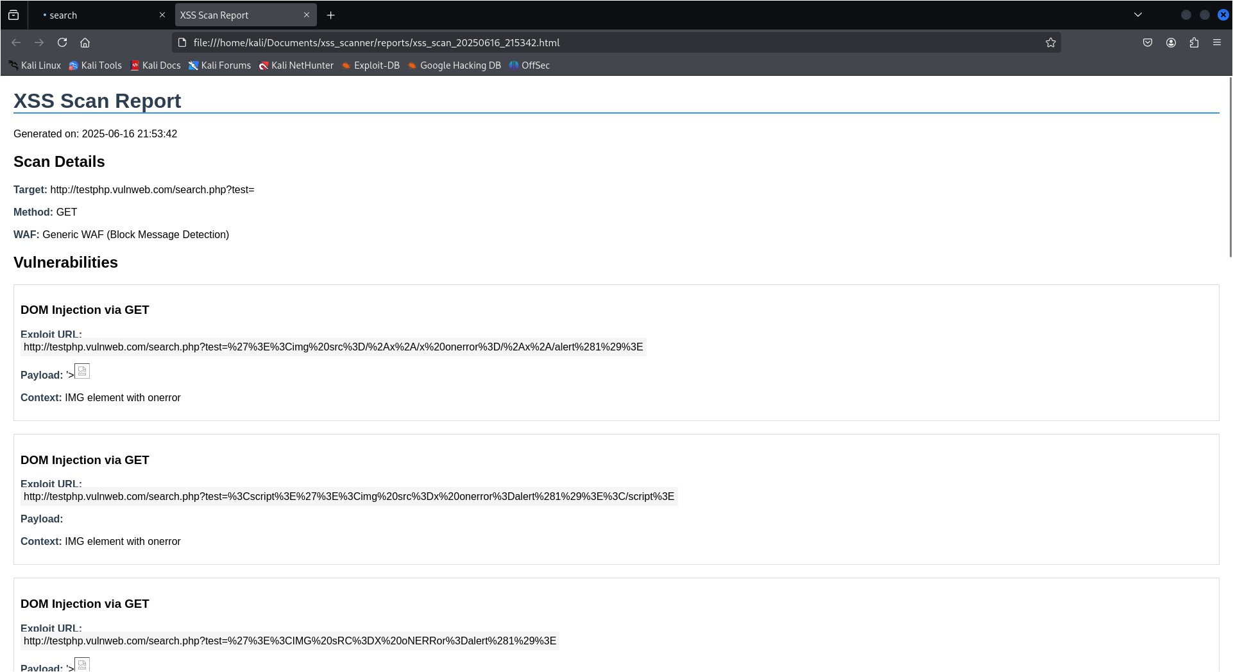Viewport: 1233px width, 672px height.
Task: Open the browser home page icon
Action: click(x=85, y=42)
